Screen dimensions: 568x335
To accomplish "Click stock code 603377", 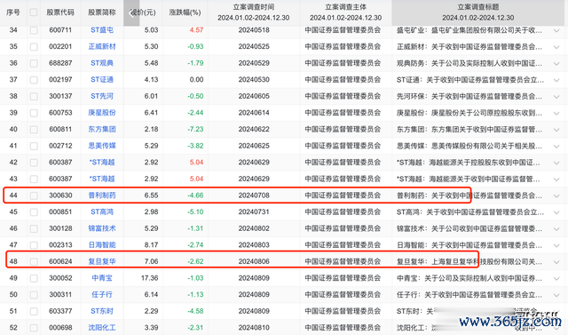I will [x=60, y=311].
